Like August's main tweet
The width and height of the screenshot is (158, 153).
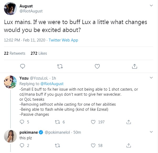pyautogui.click(x=97, y=66)
